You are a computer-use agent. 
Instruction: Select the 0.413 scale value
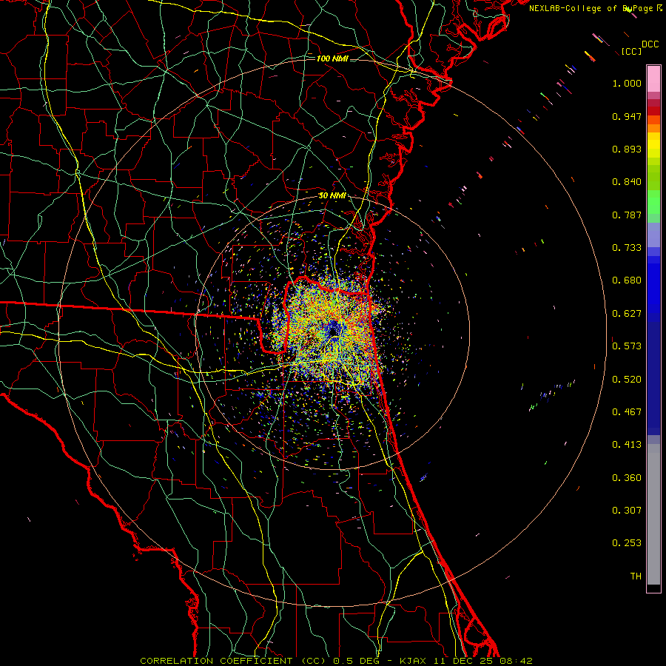click(627, 445)
